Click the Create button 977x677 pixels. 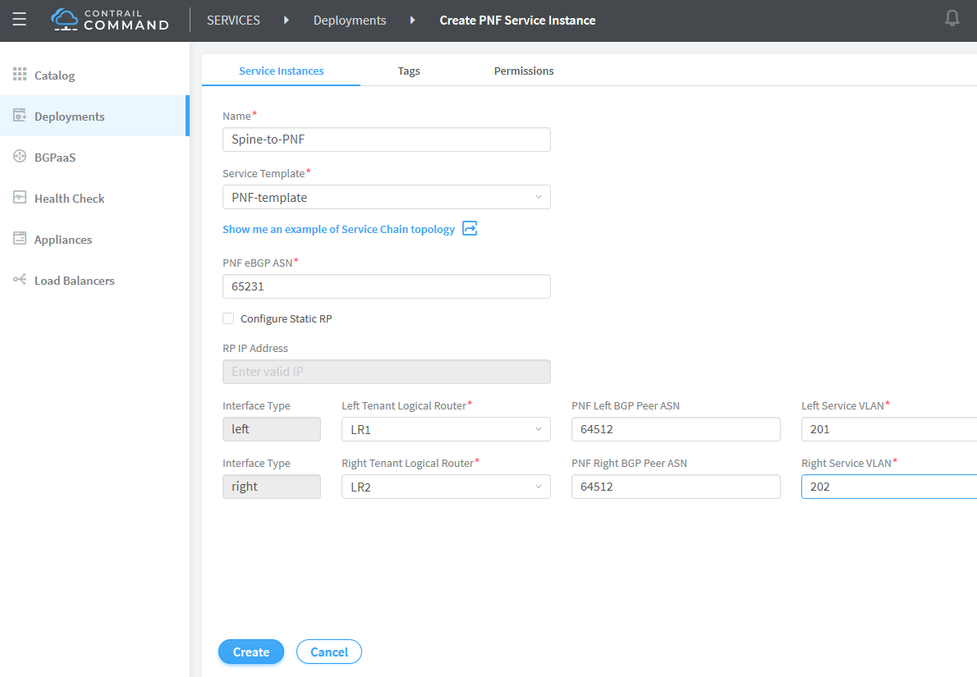point(250,652)
